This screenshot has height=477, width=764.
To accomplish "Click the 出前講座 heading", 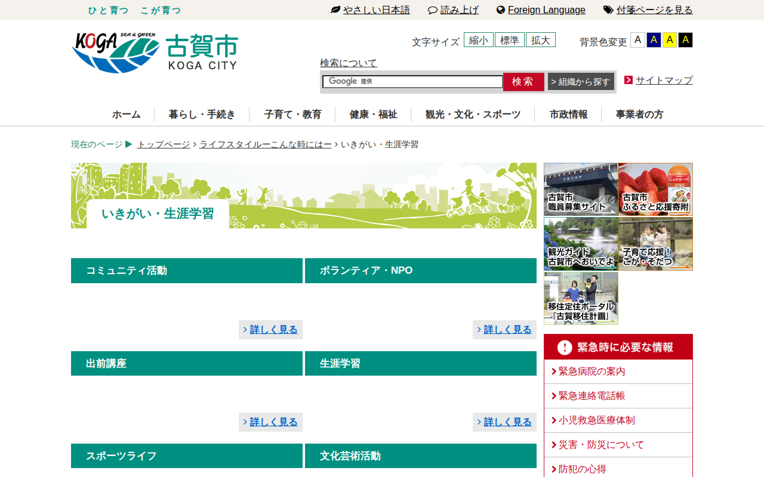I will tap(187, 364).
